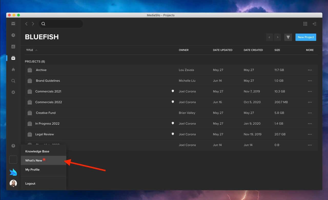The image size is (328, 200).
Task: Open the Creative Fund project
Action: click(46, 113)
